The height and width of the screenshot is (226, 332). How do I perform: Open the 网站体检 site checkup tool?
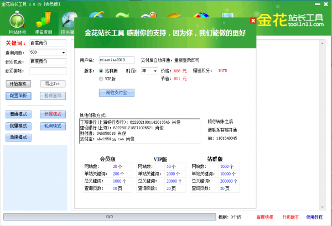(18, 23)
